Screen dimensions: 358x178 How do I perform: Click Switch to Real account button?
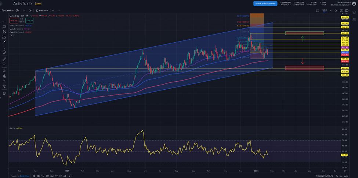(x=265, y=3)
